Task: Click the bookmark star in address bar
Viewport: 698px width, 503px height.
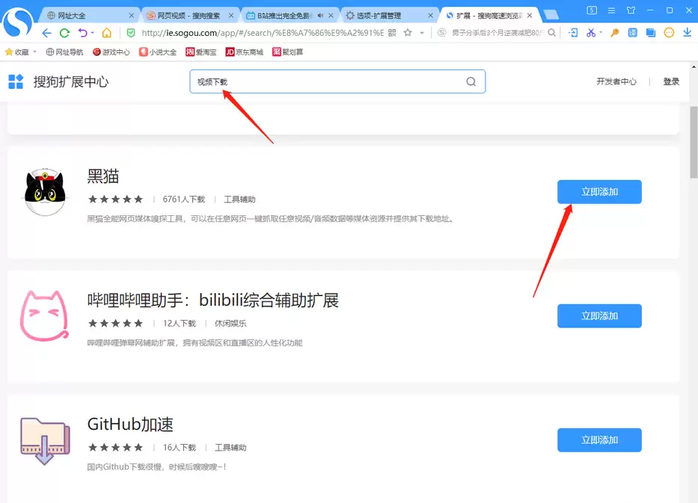Action: pyautogui.click(x=408, y=32)
